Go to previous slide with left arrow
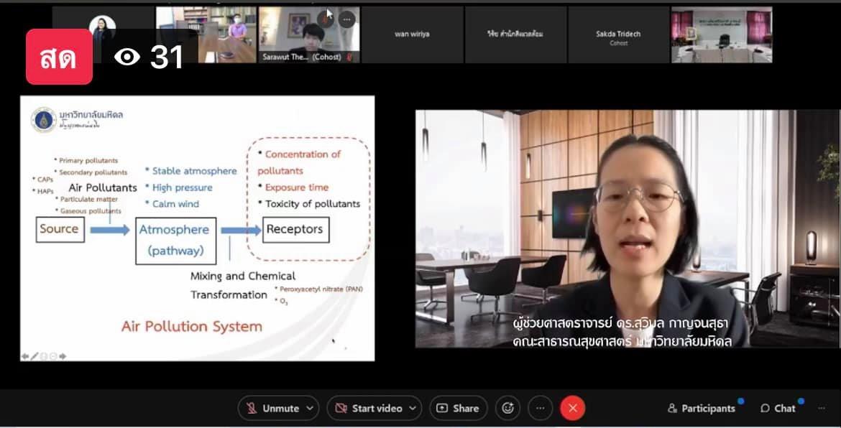 24,356
